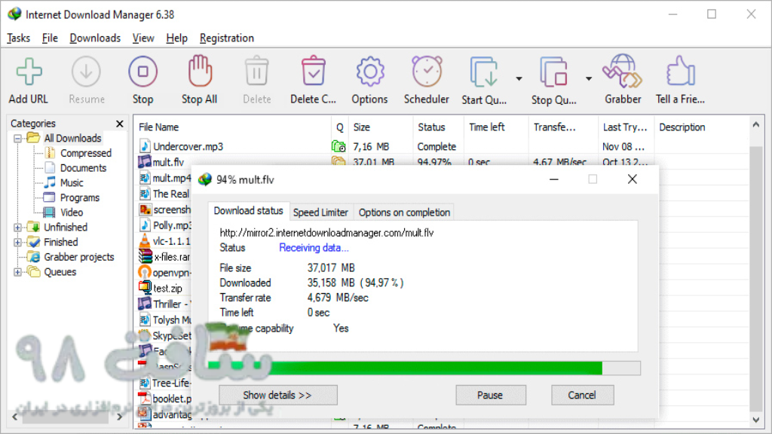772x434 pixels.
Task: Open the Stop Queue dropdown arrow
Action: (x=589, y=78)
